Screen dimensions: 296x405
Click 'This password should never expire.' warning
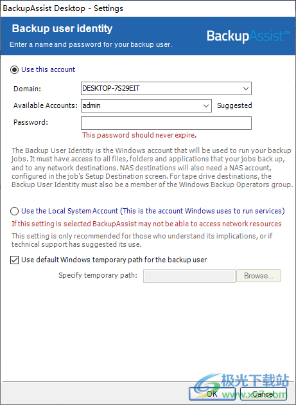pos(139,135)
